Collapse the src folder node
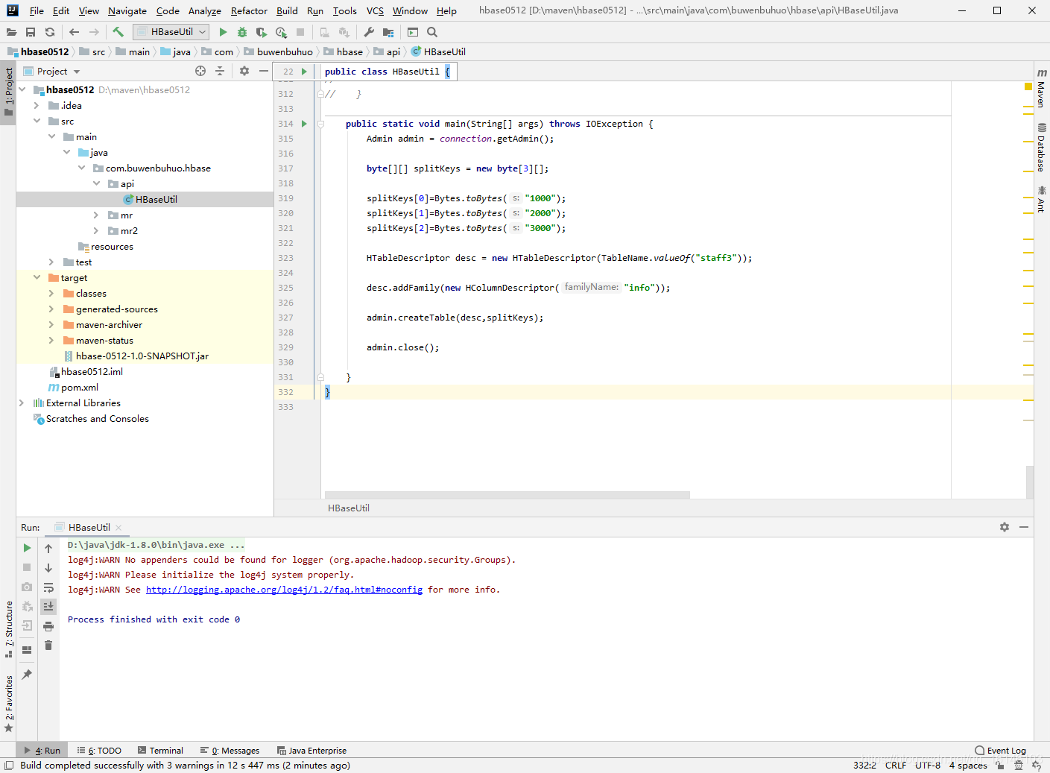Image resolution: width=1050 pixels, height=773 pixels. coord(37,121)
